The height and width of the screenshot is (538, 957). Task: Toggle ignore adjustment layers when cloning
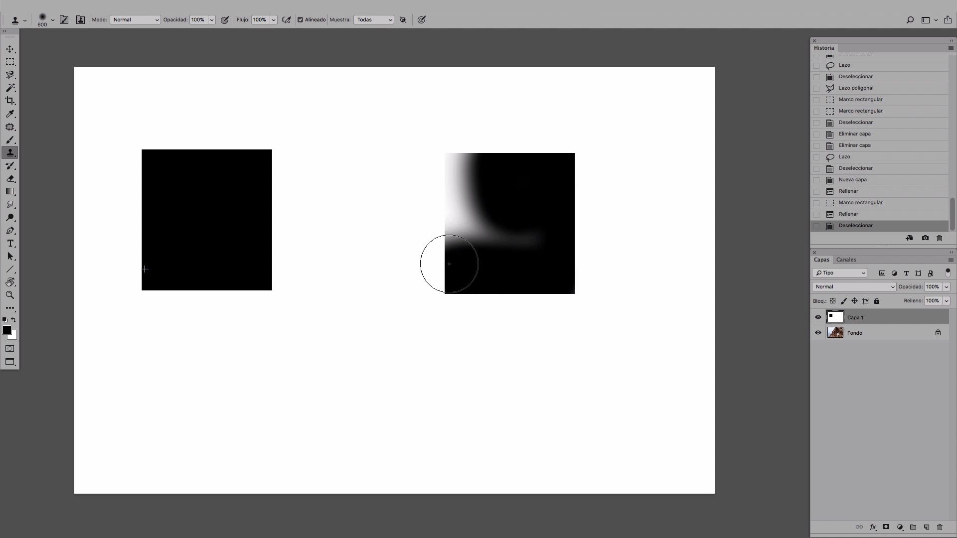[x=403, y=20]
